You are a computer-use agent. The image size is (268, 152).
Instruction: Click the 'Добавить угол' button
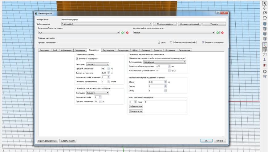coord(136,106)
